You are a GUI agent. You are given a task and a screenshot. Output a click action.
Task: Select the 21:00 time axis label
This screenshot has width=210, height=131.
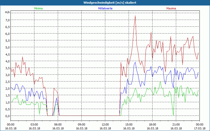(176, 124)
